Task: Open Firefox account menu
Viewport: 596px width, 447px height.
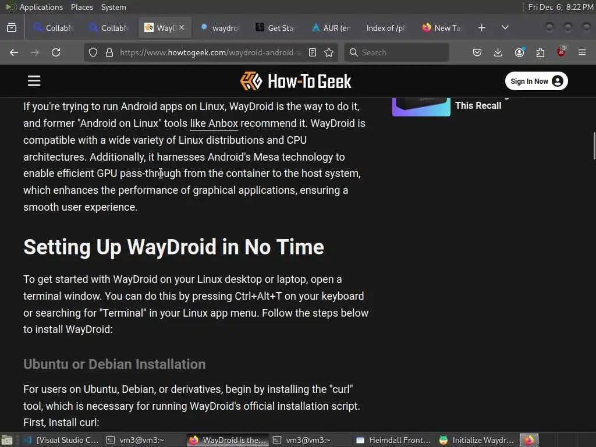Action: coord(520,52)
